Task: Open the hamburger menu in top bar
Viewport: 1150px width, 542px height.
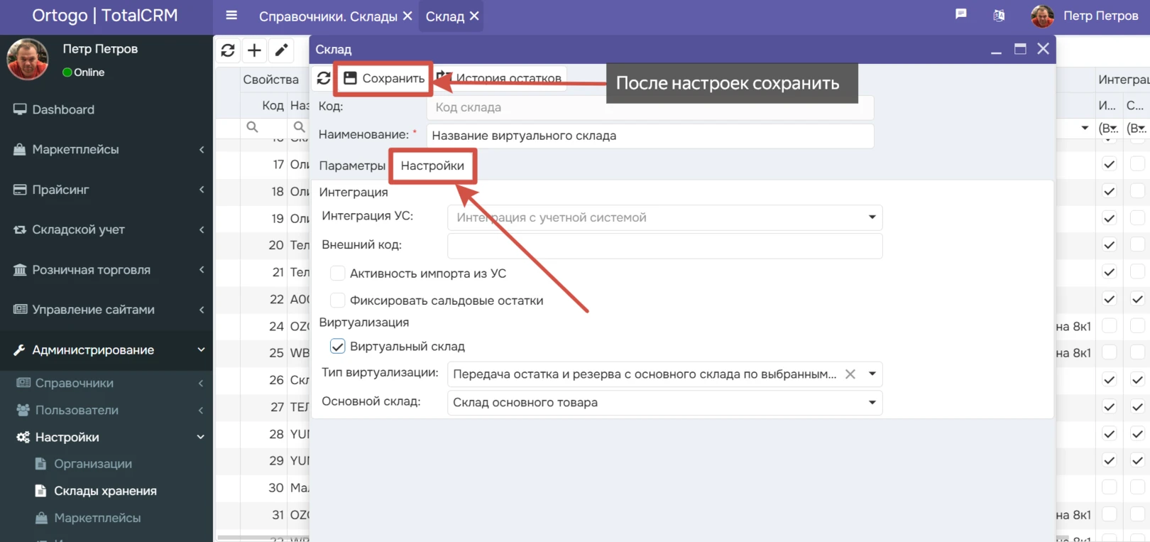Action: [231, 15]
